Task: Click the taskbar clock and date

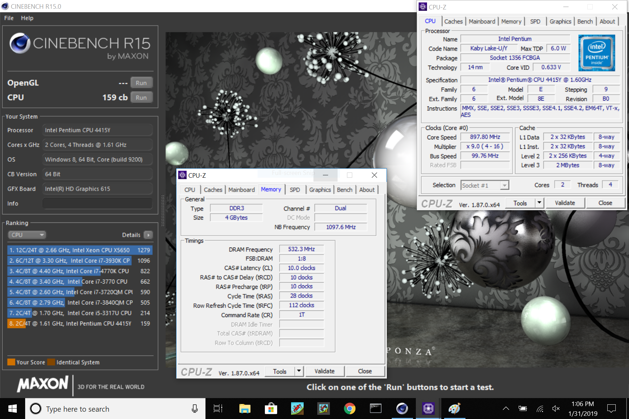Action: click(x=583, y=409)
